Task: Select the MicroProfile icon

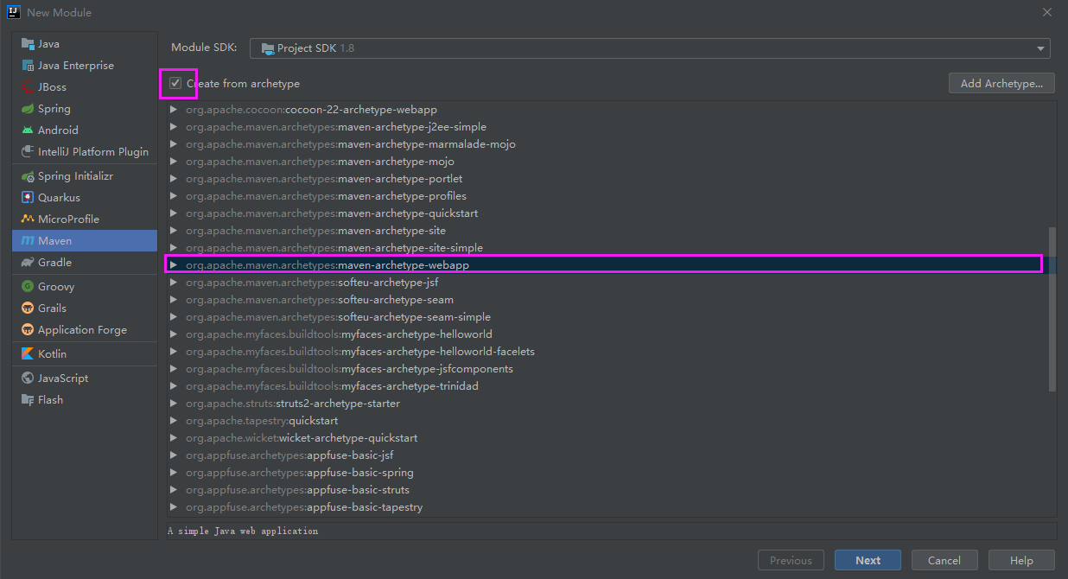Action: coord(28,220)
